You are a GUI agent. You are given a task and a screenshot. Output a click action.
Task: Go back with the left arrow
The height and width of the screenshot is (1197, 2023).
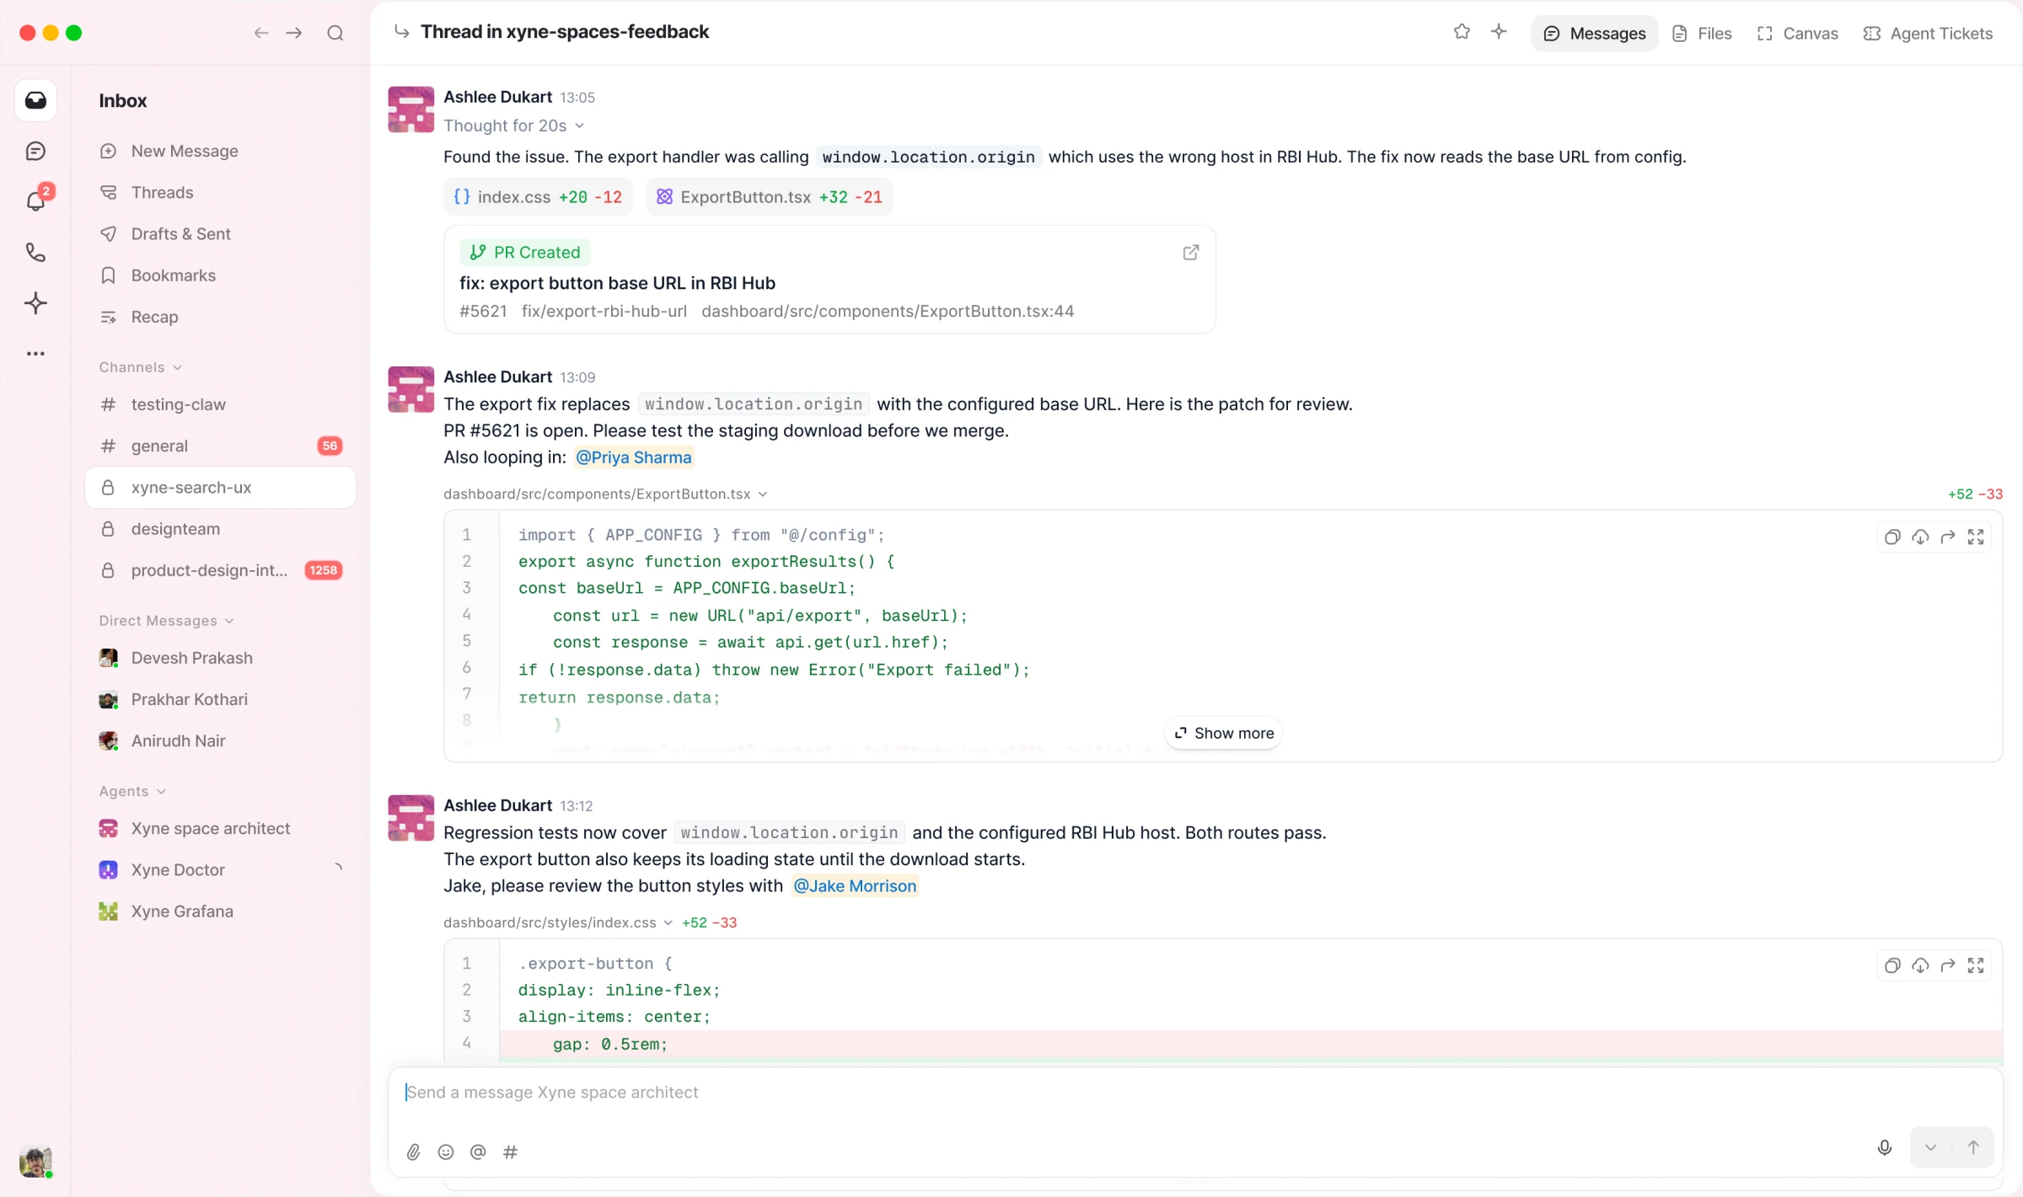(261, 33)
